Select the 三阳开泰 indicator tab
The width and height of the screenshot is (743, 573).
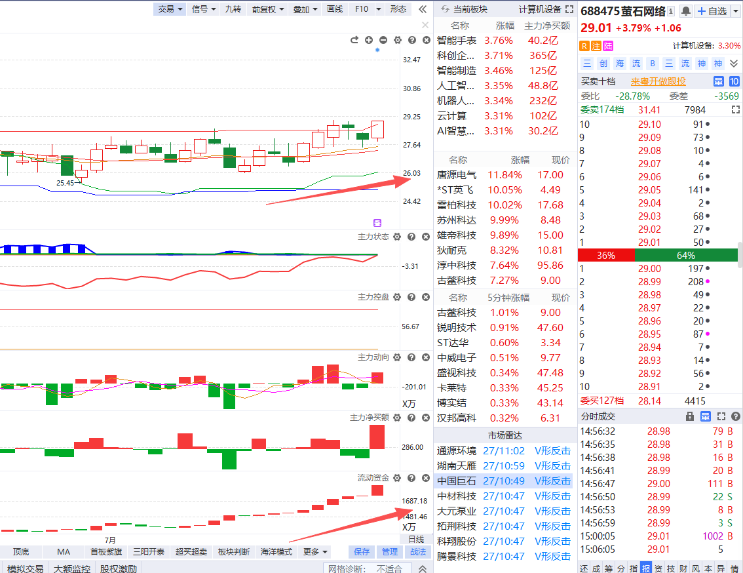tap(149, 551)
